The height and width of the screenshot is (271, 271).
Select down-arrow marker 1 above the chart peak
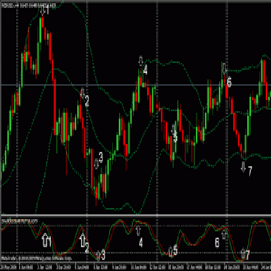click(42, 10)
